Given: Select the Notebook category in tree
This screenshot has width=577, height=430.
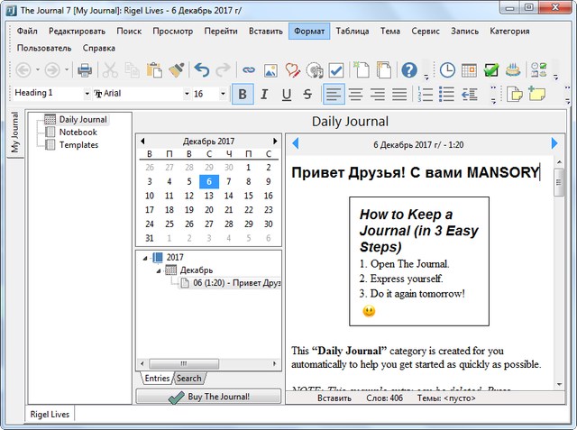Looking at the screenshot, I should coord(78,132).
